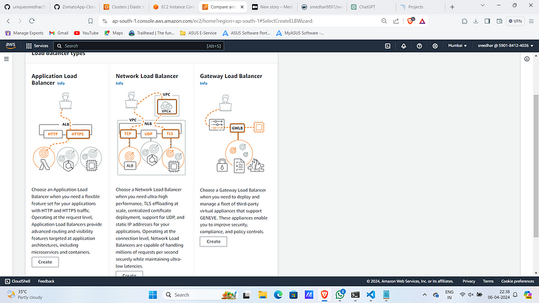Viewport: 539px width, 303px height.
Task: Open CloudShell in the footer
Action: pos(17,281)
